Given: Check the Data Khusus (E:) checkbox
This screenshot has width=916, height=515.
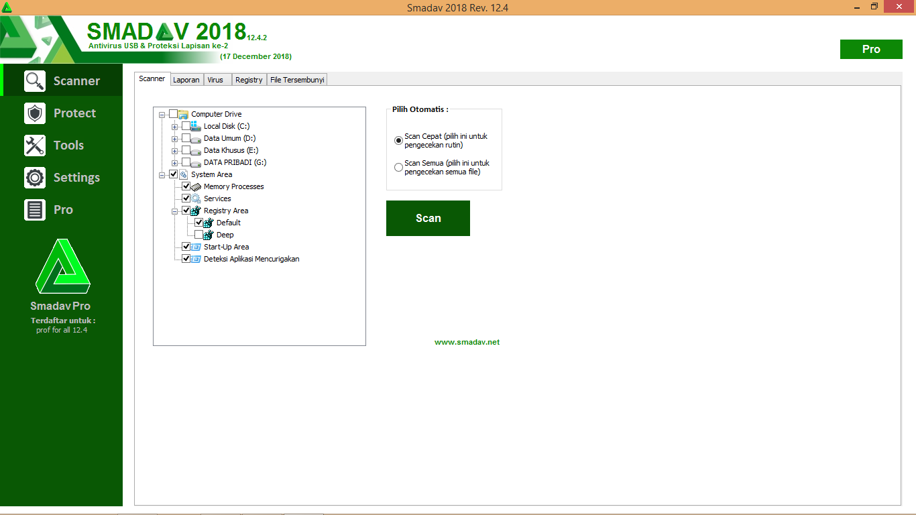Looking at the screenshot, I should (x=186, y=150).
